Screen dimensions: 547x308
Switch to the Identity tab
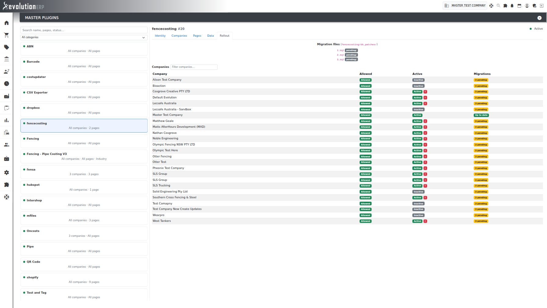160,36
